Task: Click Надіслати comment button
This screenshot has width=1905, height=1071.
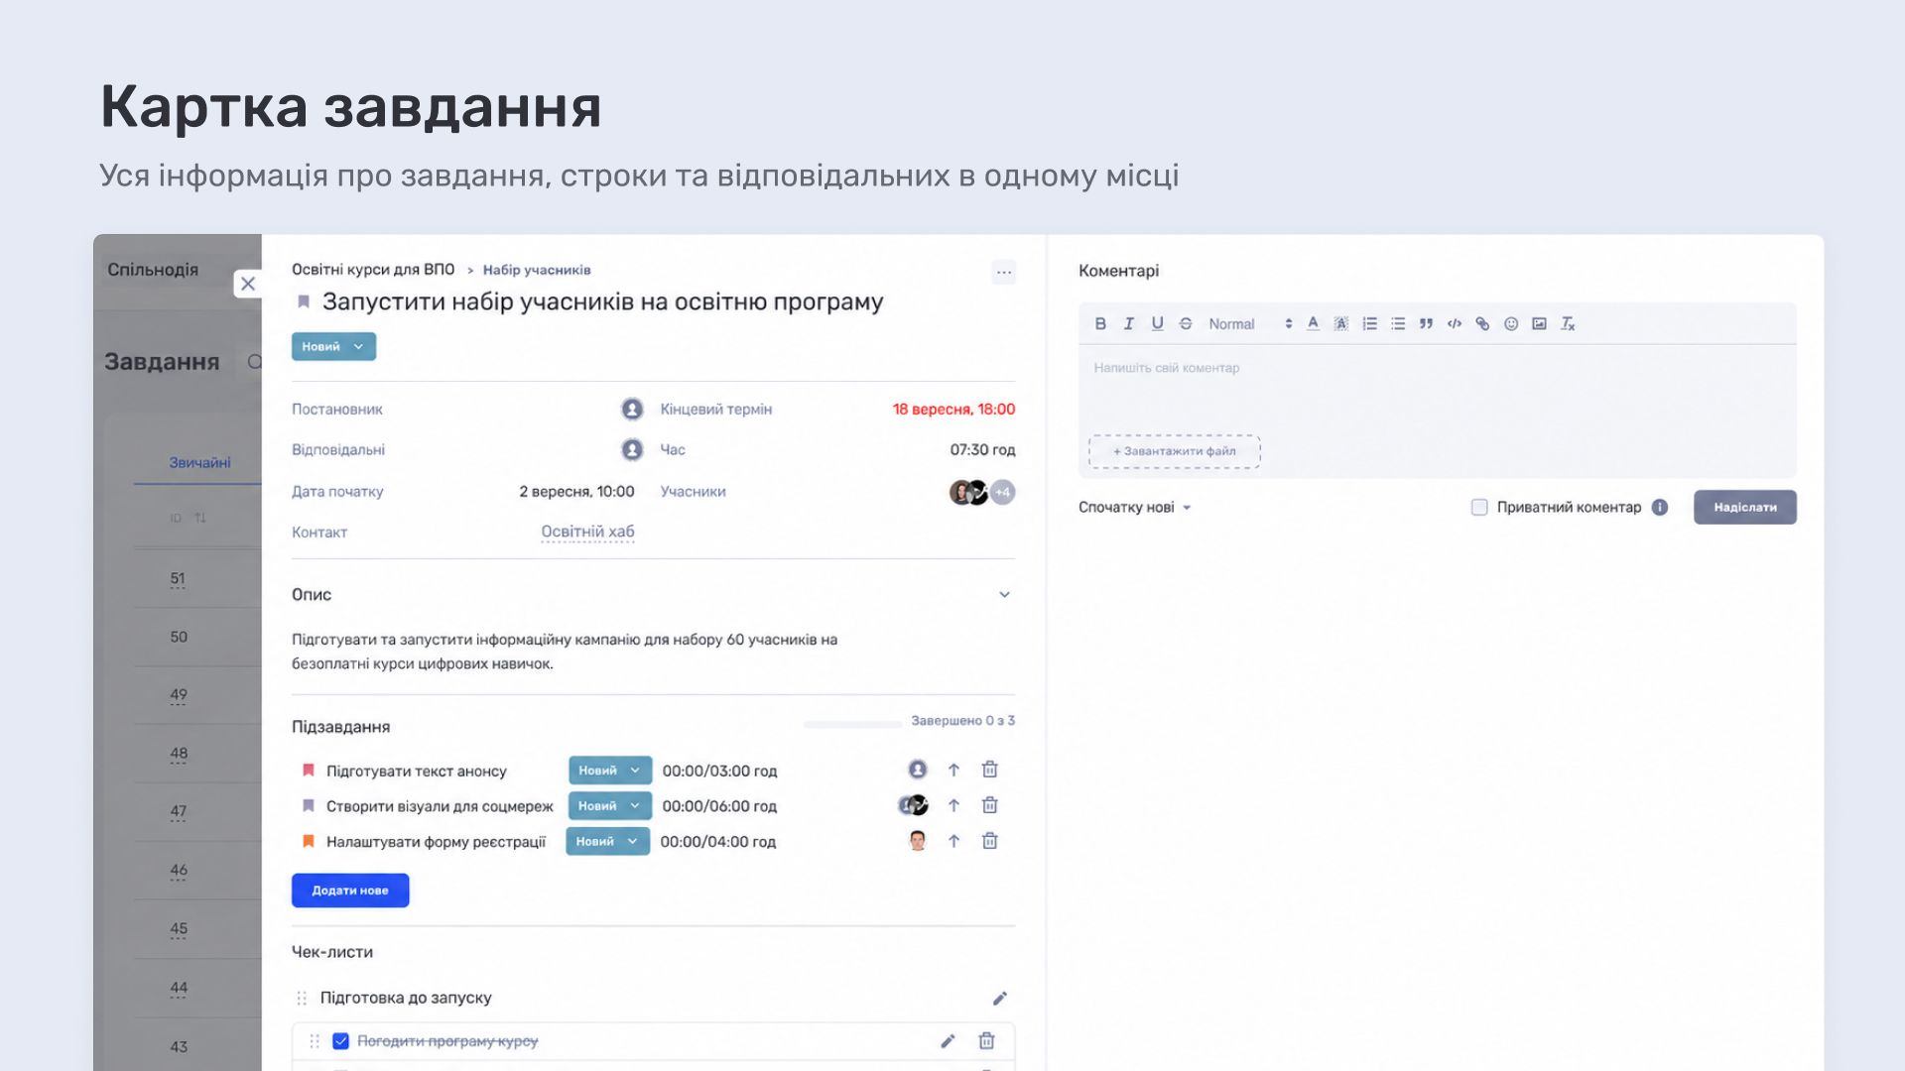Action: point(1745,507)
